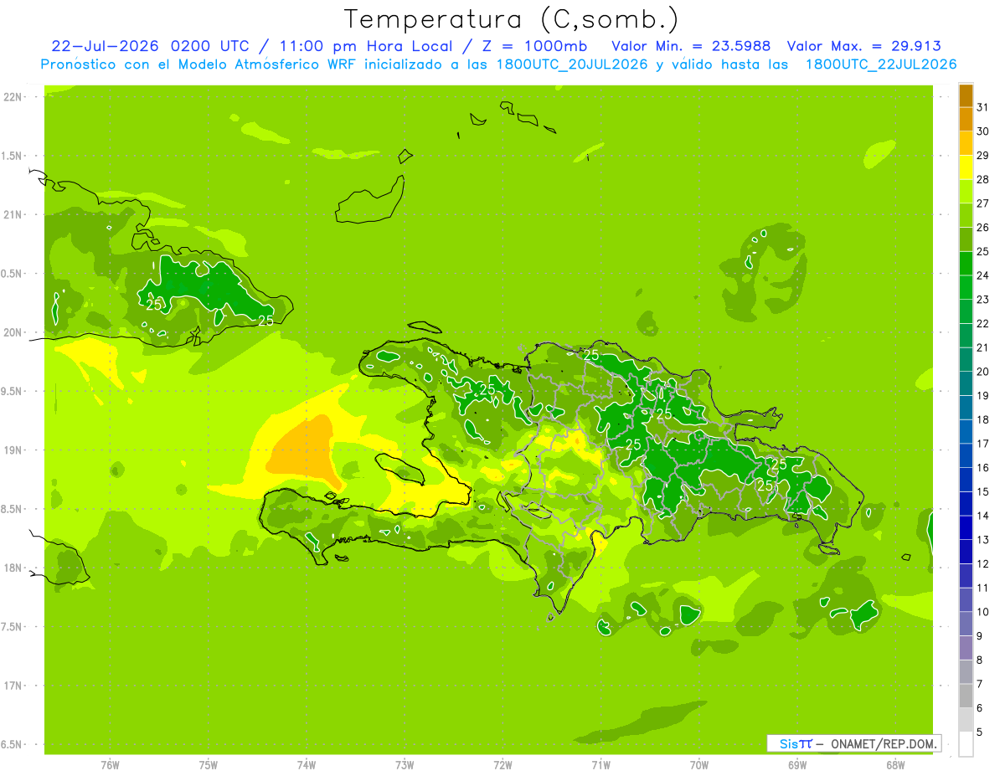The width and height of the screenshot is (1005, 776).
Task: Click the 69W longitude axis label
Action: pos(796,765)
